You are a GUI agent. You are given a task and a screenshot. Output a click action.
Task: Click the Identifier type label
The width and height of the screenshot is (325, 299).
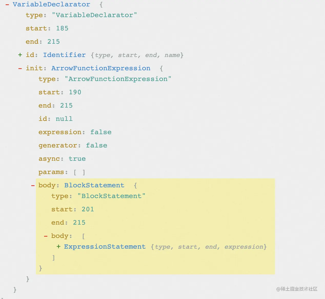[x=64, y=55]
